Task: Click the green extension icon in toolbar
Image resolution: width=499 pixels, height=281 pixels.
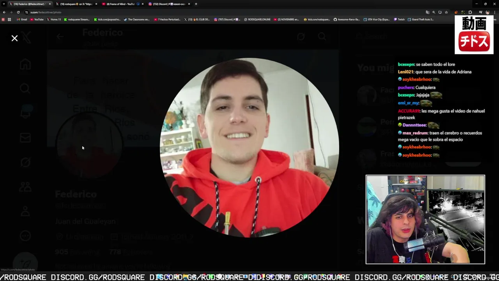Action: [x=463, y=12]
